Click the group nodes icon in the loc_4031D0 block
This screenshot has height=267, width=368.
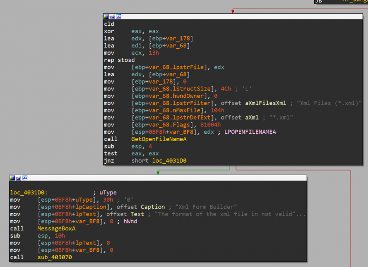24,178
